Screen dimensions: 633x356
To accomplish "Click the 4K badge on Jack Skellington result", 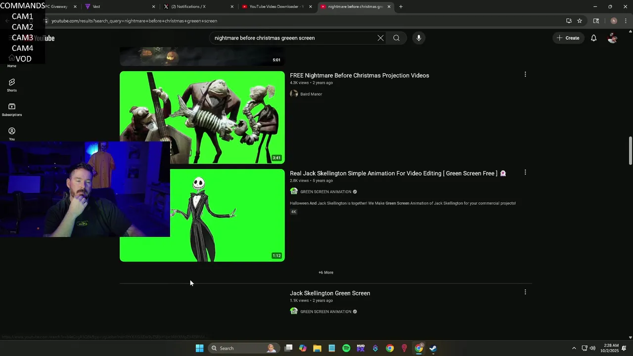I will (x=294, y=212).
